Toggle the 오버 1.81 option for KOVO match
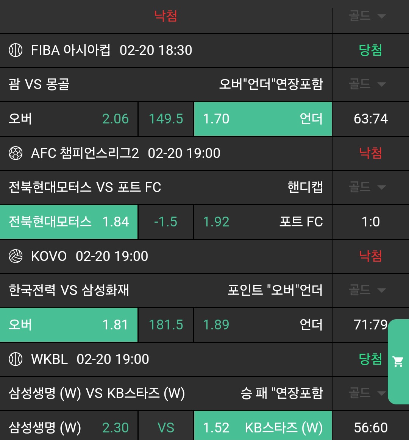This screenshot has height=440, width=409. coord(69,325)
